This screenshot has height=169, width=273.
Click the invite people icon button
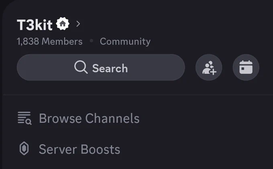tap(209, 67)
